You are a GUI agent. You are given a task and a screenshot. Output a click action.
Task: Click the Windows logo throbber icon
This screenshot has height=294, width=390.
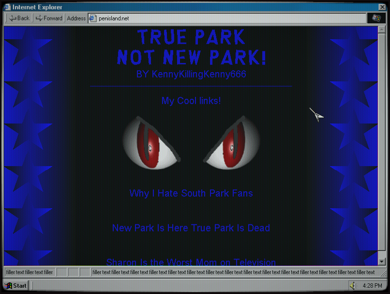click(x=376, y=18)
